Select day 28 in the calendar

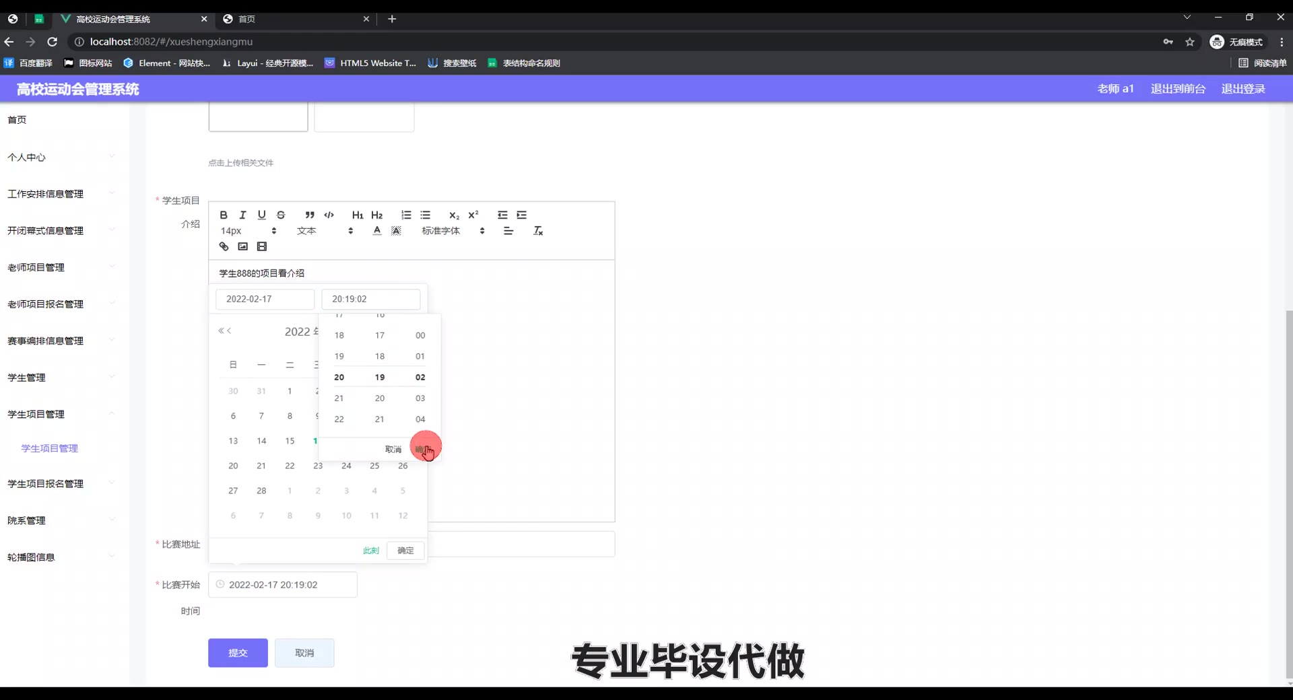tap(261, 491)
